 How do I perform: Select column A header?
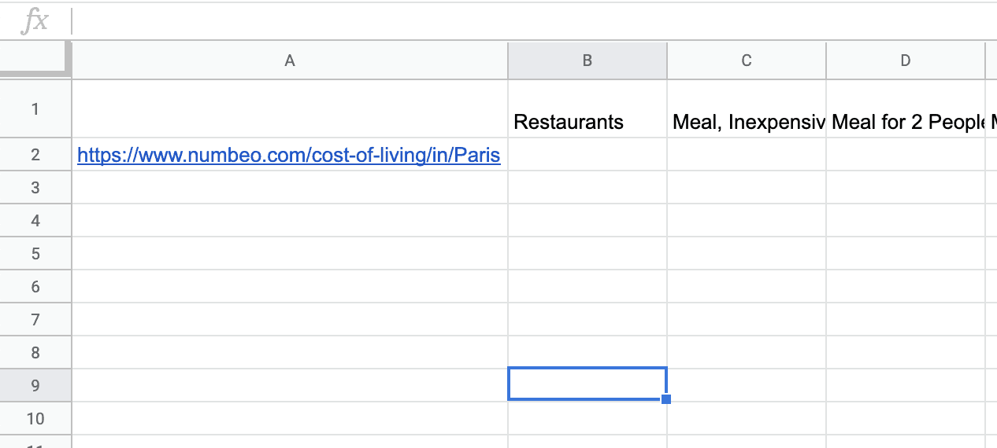pyautogui.click(x=290, y=61)
